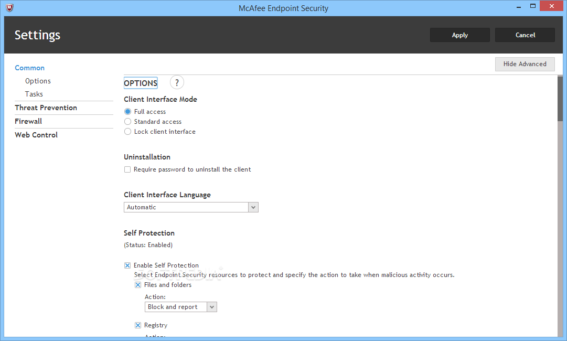Close the McAfee Endpoint Security window
Viewport: 567px width, 341px height.
click(552, 6)
